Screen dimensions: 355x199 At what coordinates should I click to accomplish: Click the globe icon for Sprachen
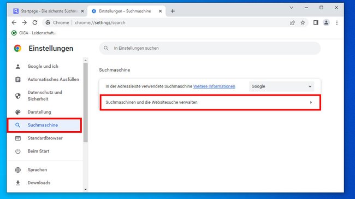click(x=18, y=170)
